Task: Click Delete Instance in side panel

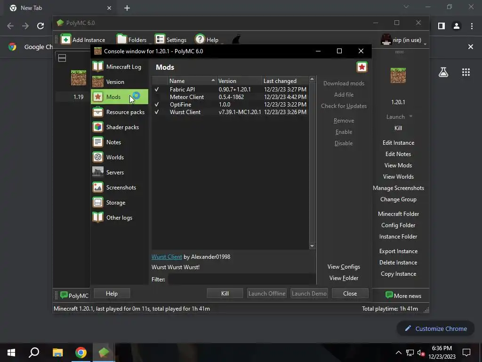Action: [398, 263]
